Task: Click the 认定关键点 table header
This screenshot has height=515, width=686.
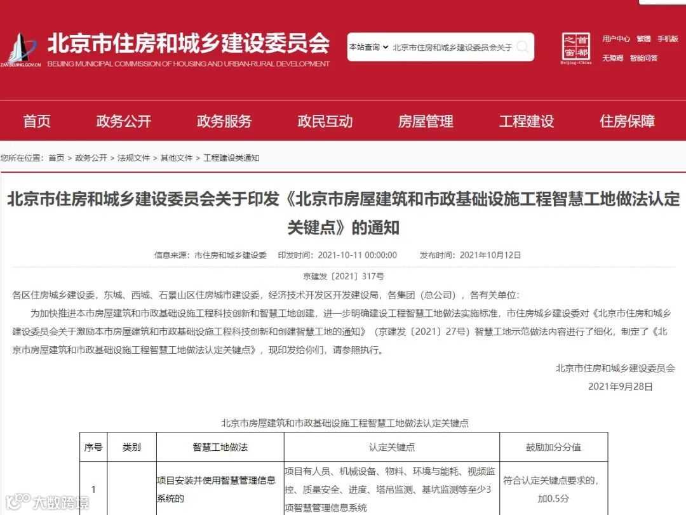Action: [391, 447]
